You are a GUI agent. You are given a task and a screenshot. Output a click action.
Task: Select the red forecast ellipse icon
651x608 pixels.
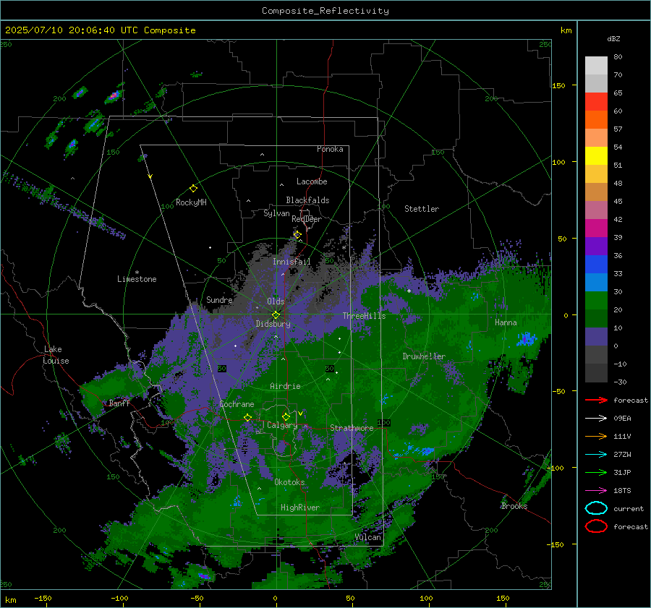596,526
